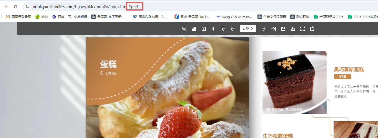Viewport: 378px width, 138px height.
Task: Go to the next page arrow
Action: pos(264,29)
